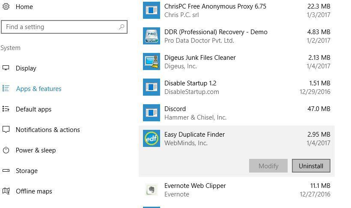Select DDR (Professional) Recovery - Demo entry
Viewport: 351px width, 208px height.
tap(216, 32)
